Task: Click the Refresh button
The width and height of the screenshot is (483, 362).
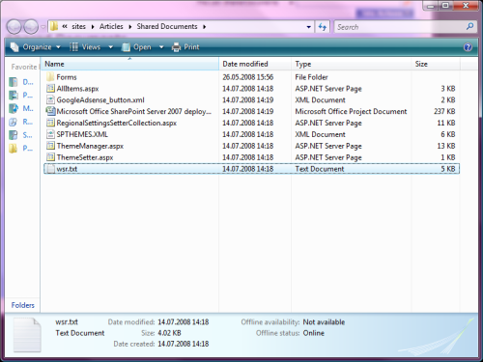Action: pyautogui.click(x=323, y=27)
